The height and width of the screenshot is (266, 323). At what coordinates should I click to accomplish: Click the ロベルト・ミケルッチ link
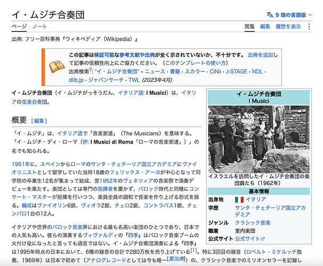tap(271, 252)
